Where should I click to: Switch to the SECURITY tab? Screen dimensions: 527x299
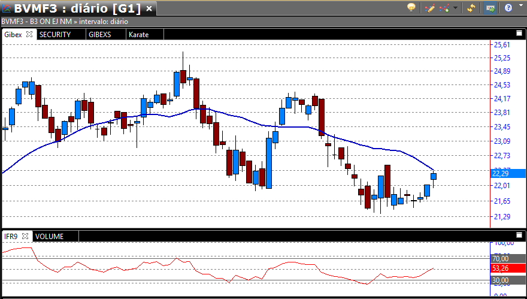click(x=55, y=34)
